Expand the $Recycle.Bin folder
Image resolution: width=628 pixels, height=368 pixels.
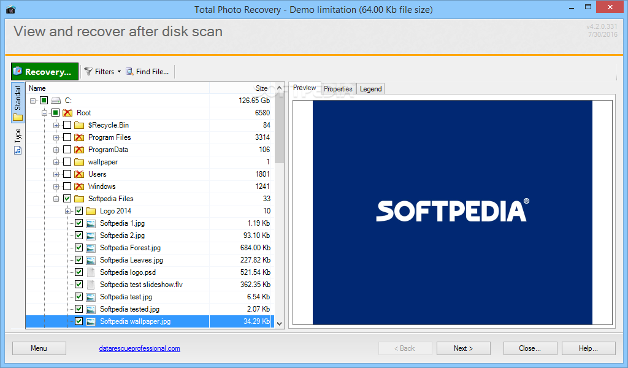(56, 126)
